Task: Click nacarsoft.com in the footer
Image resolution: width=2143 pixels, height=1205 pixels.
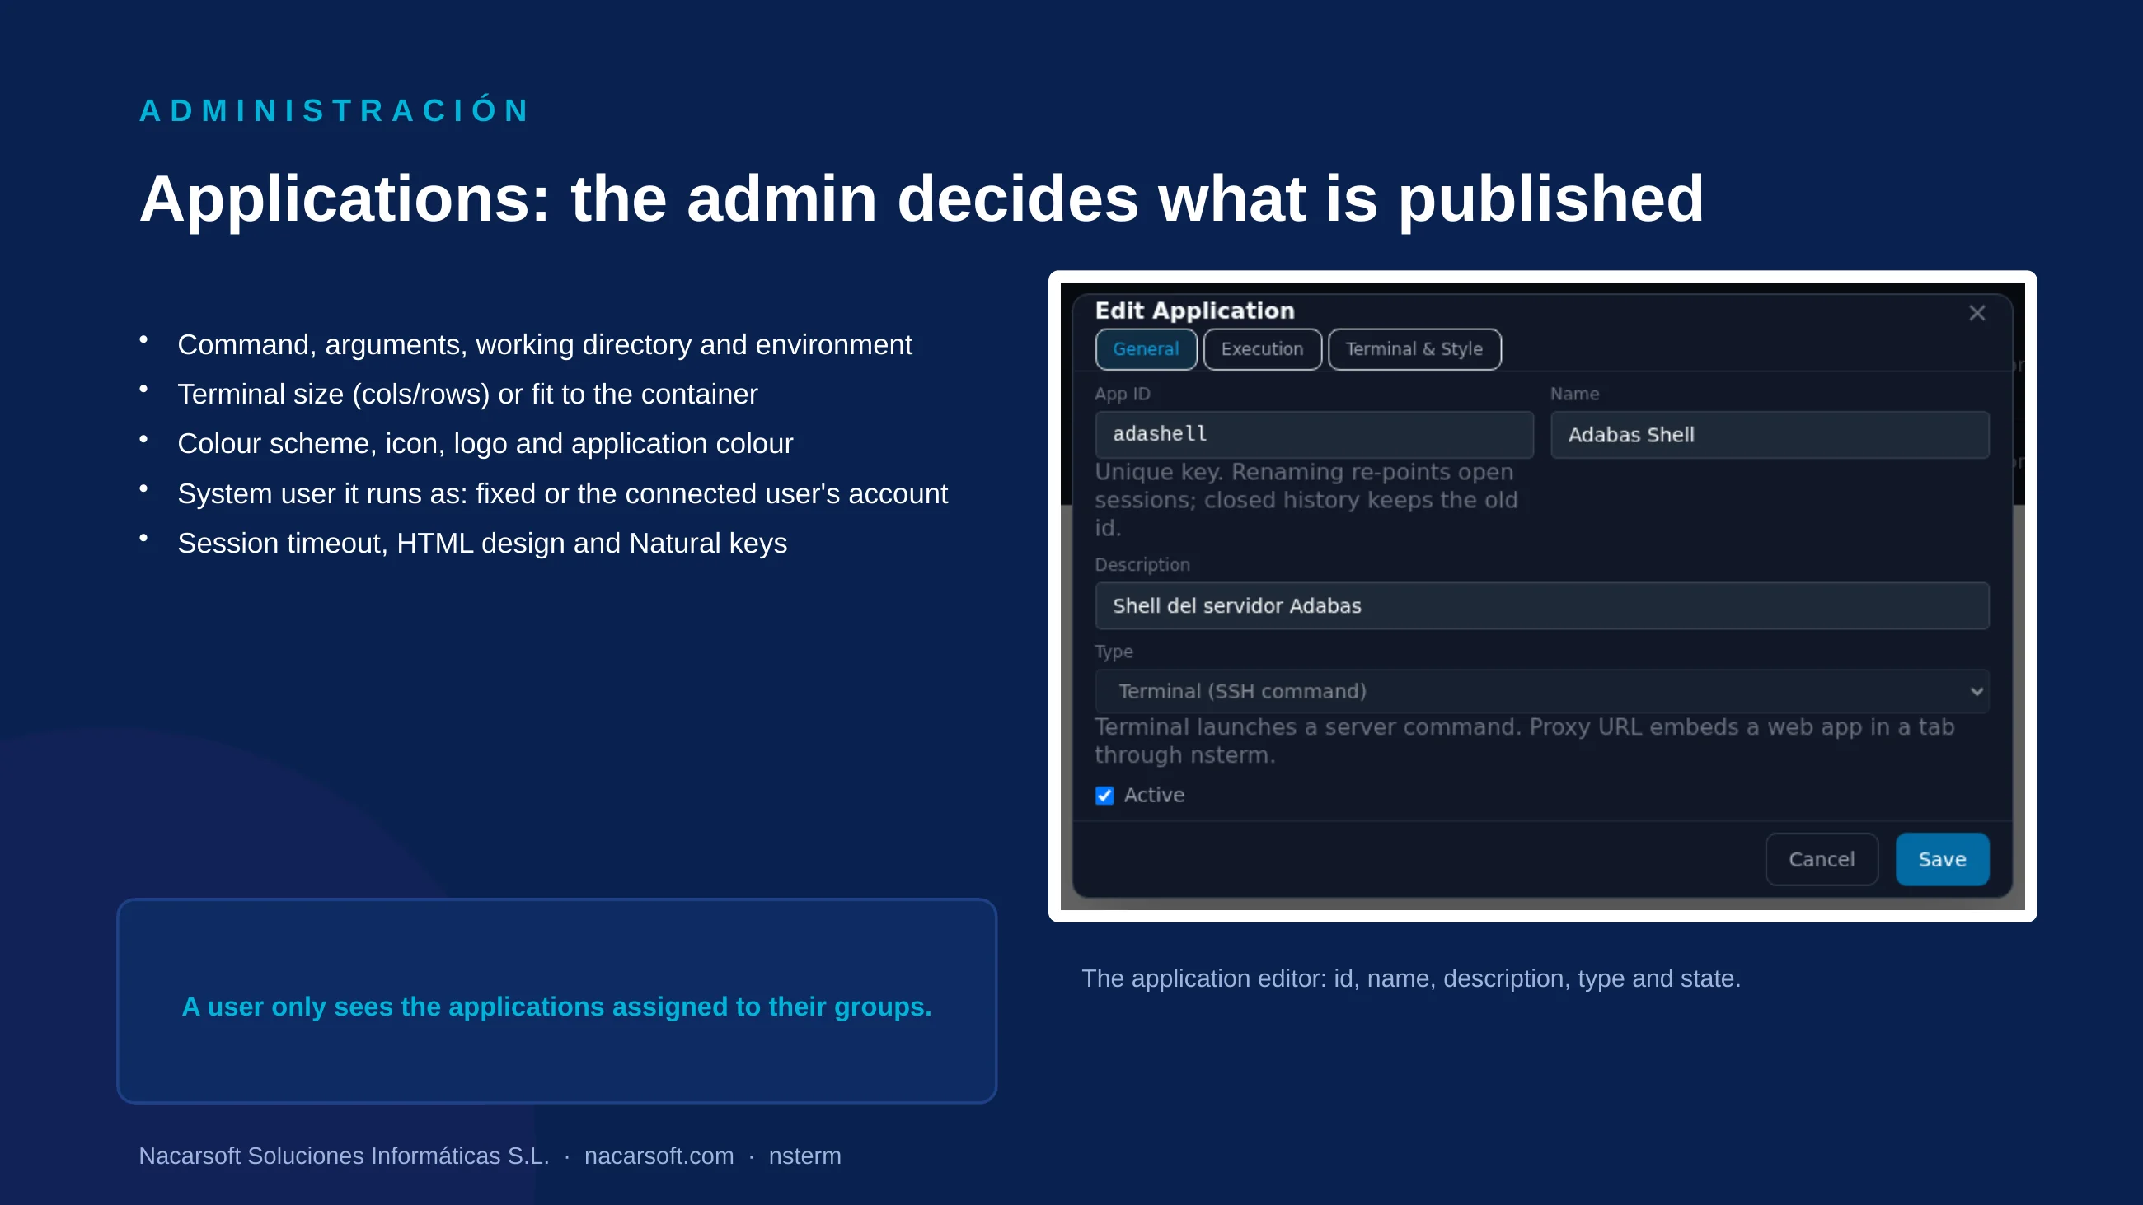Action: pyautogui.click(x=659, y=1156)
